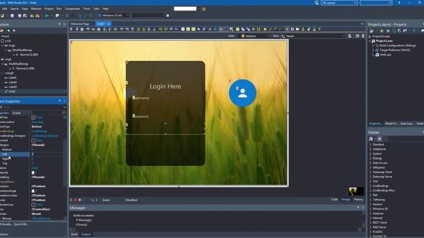Expand the REST Client palette category
The height and width of the screenshot is (238, 424).
(x=370, y=223)
